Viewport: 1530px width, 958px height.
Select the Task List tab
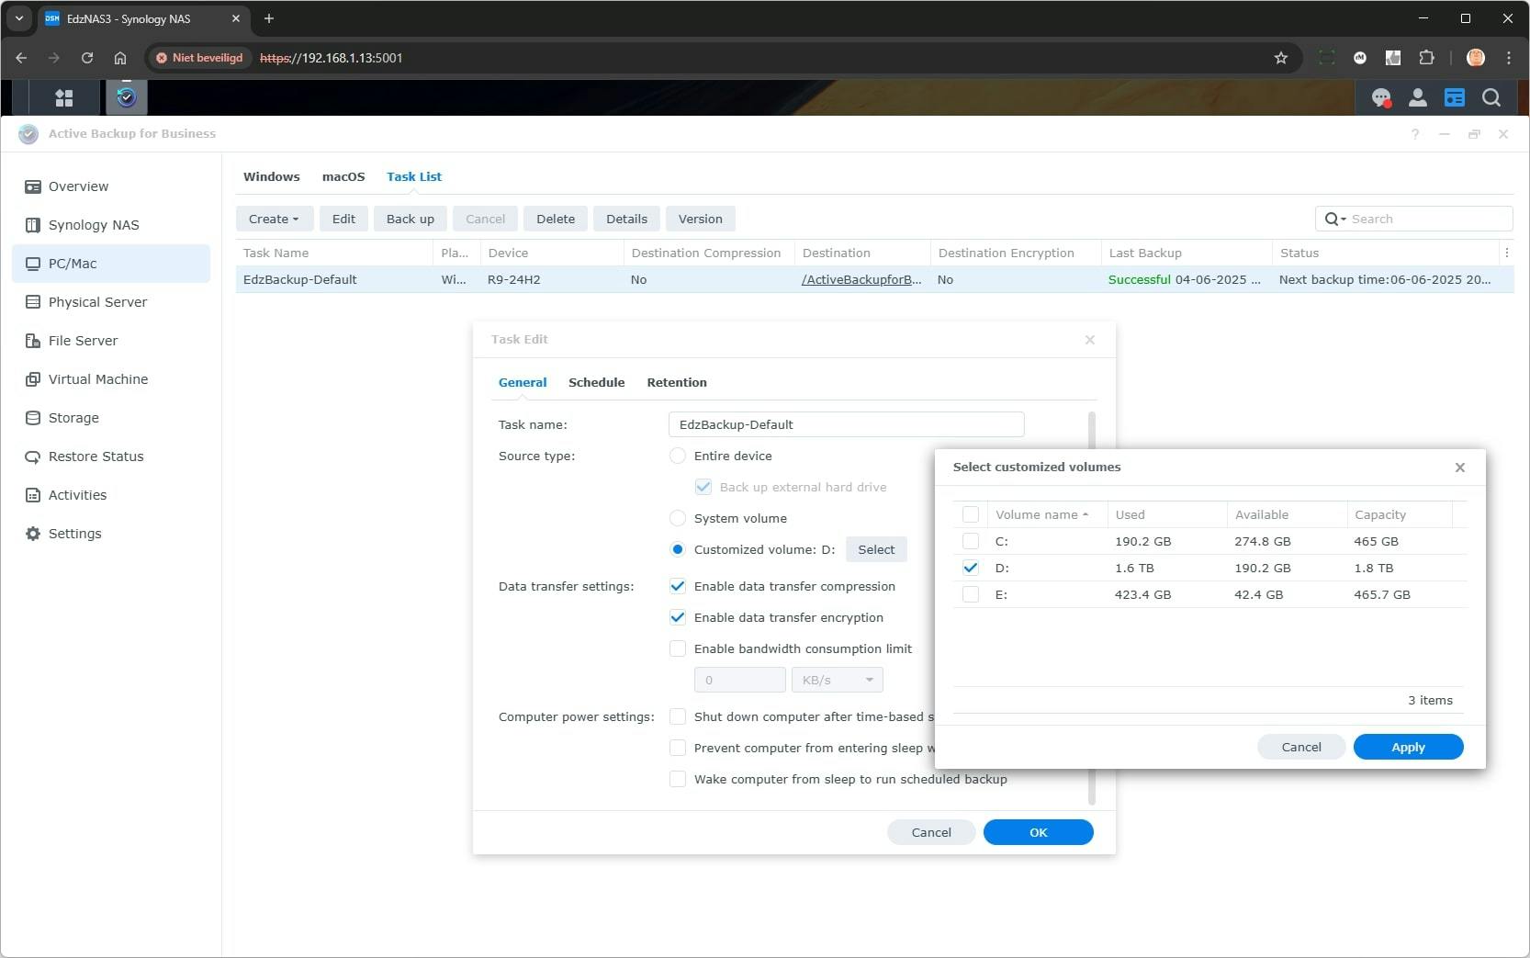click(x=414, y=176)
